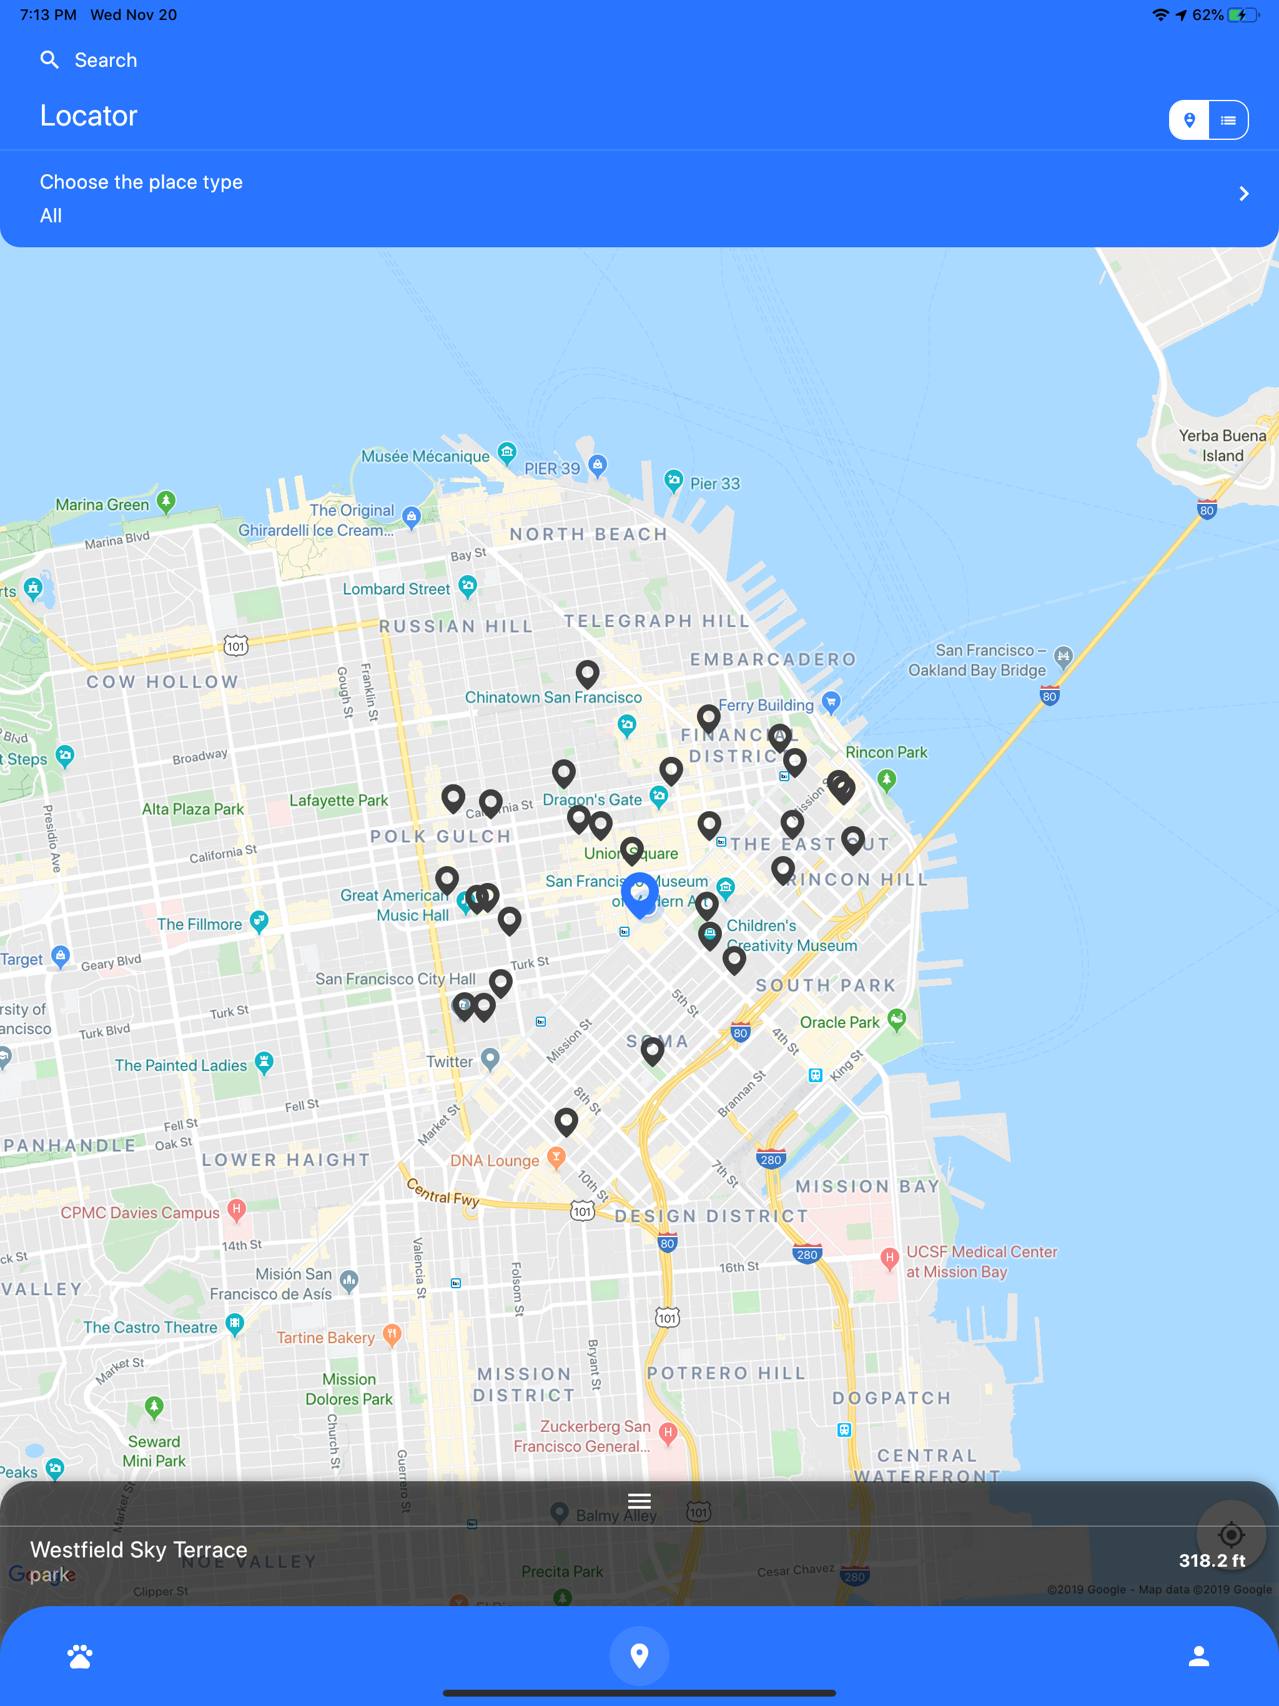Open Choose the place type selector
The height and width of the screenshot is (1706, 1279).
pyautogui.click(x=639, y=198)
